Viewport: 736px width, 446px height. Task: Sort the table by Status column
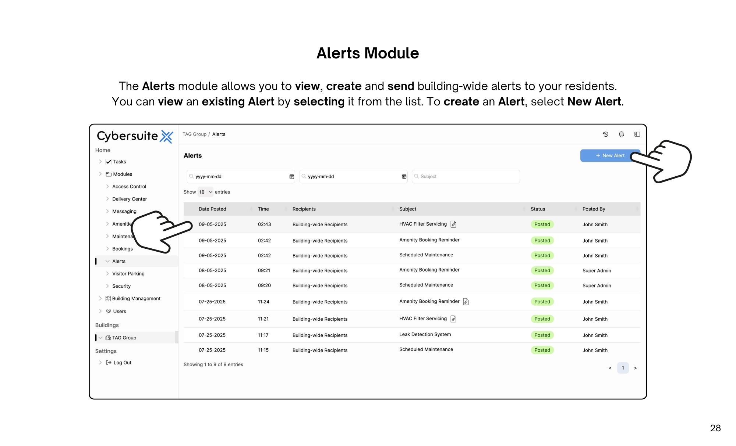coord(538,209)
